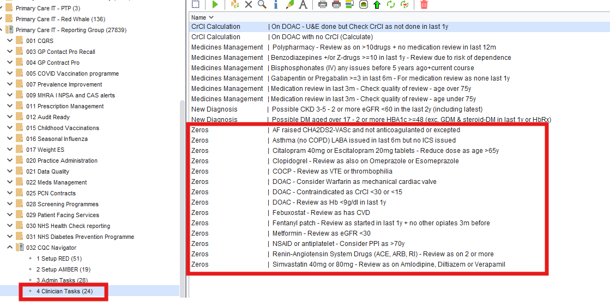Click the green Run report play icon

[215, 5]
